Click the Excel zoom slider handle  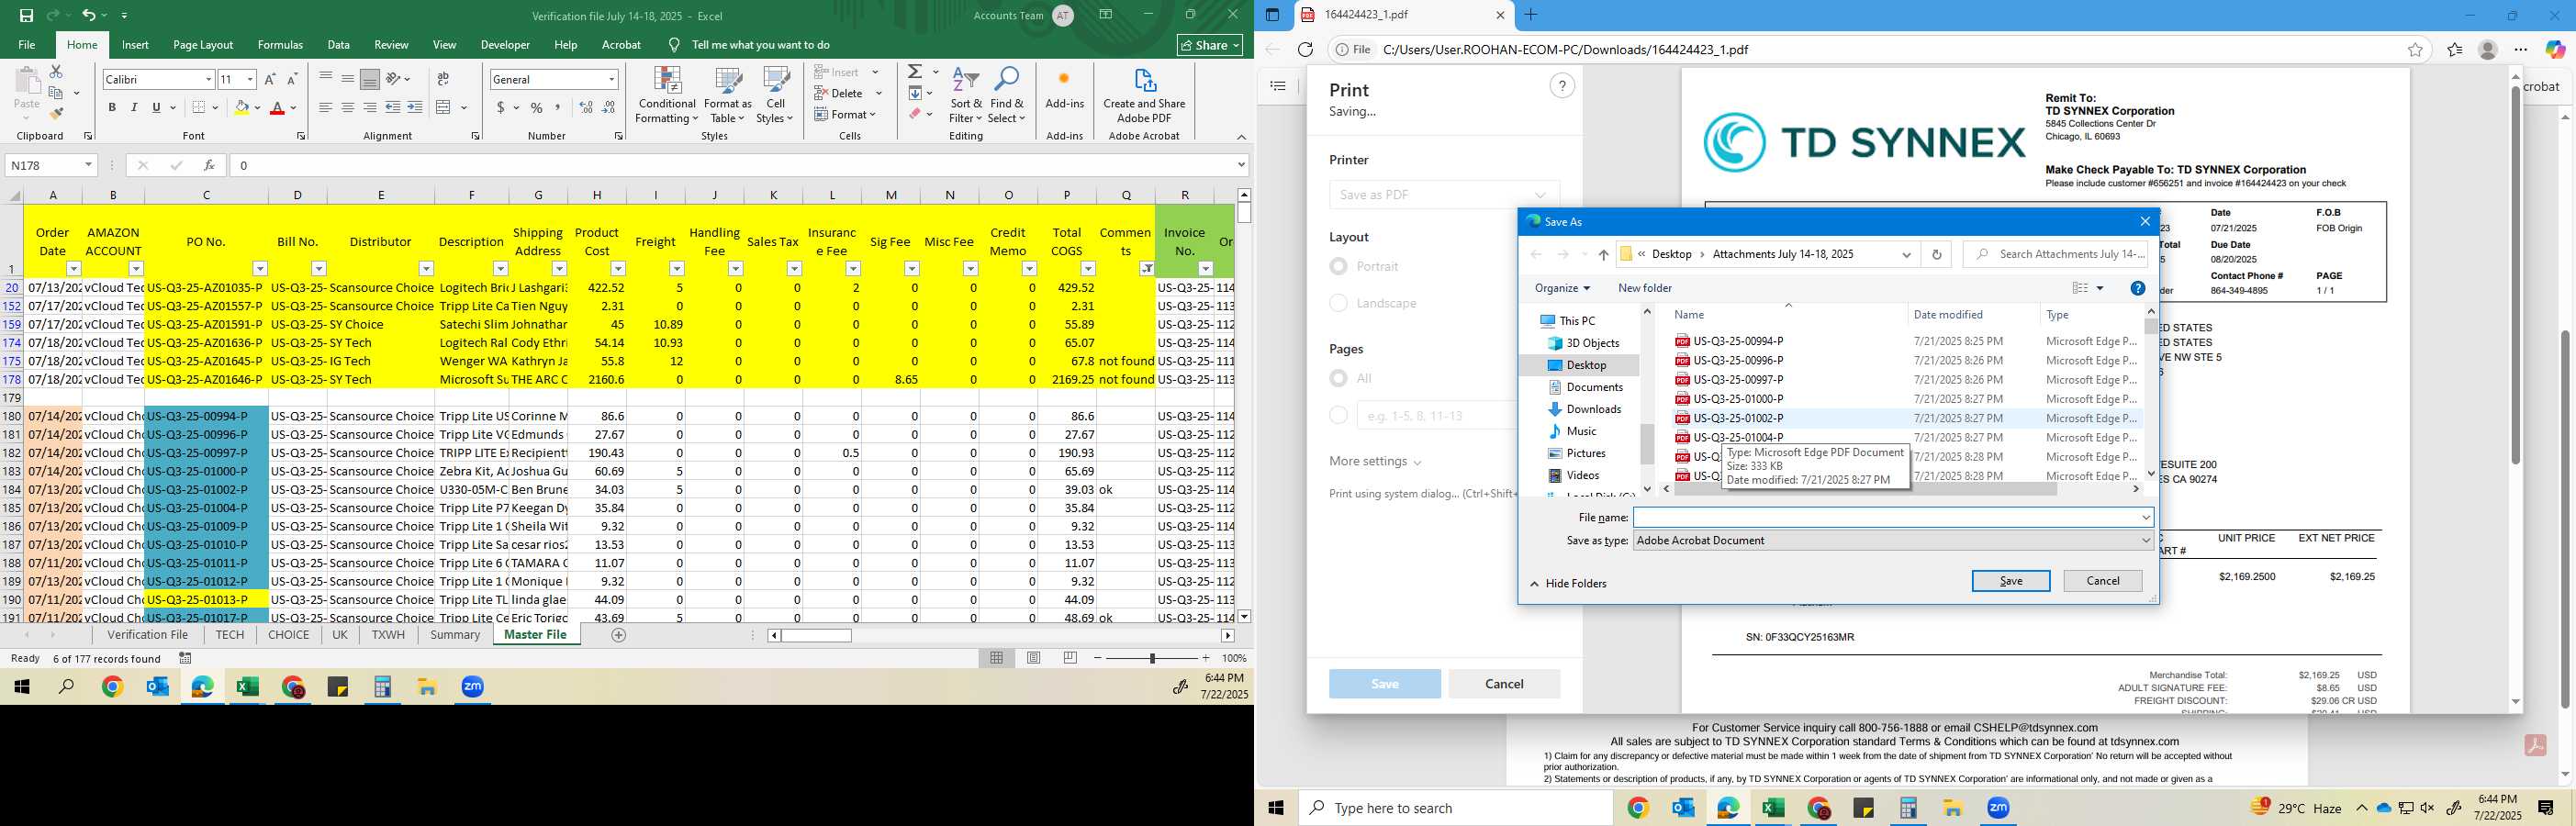[1152, 658]
